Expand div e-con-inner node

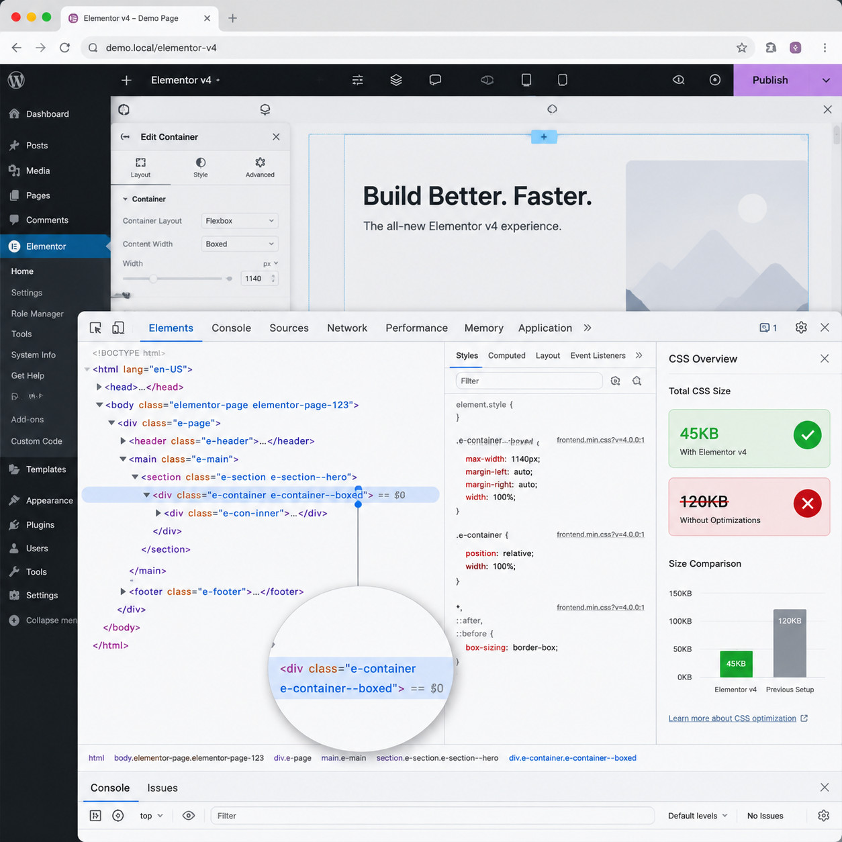pyautogui.click(x=158, y=513)
